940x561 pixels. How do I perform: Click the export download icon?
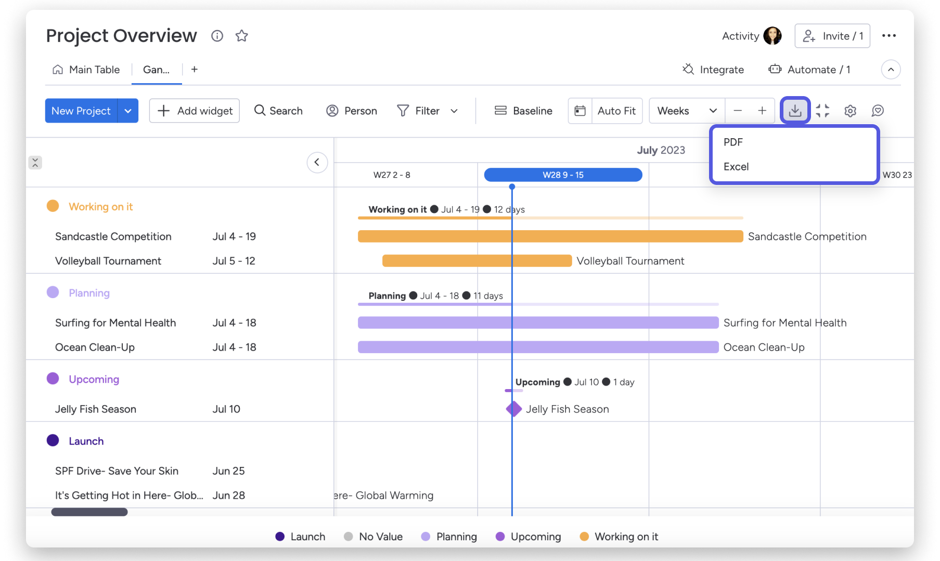pos(795,111)
